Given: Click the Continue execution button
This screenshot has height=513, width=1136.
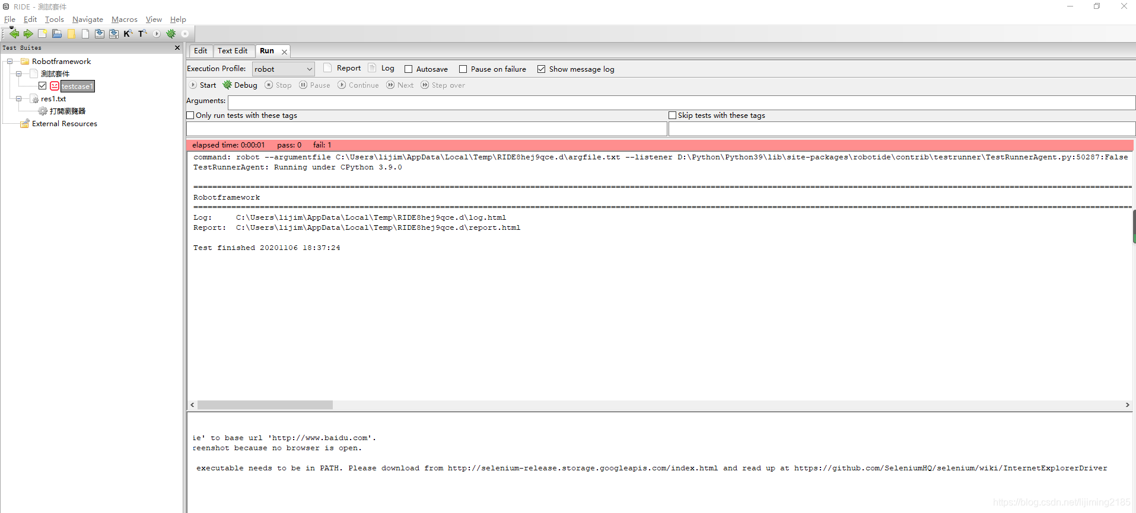Looking at the screenshot, I should [x=358, y=85].
